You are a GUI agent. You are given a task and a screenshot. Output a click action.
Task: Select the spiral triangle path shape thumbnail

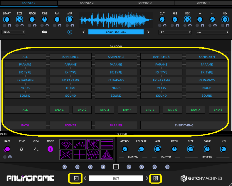107,154
